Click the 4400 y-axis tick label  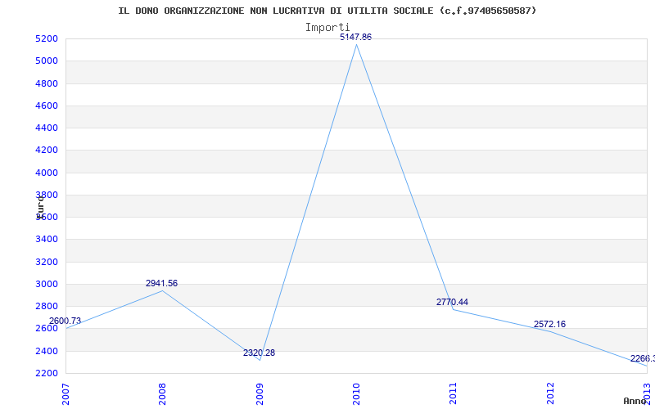click(45, 128)
